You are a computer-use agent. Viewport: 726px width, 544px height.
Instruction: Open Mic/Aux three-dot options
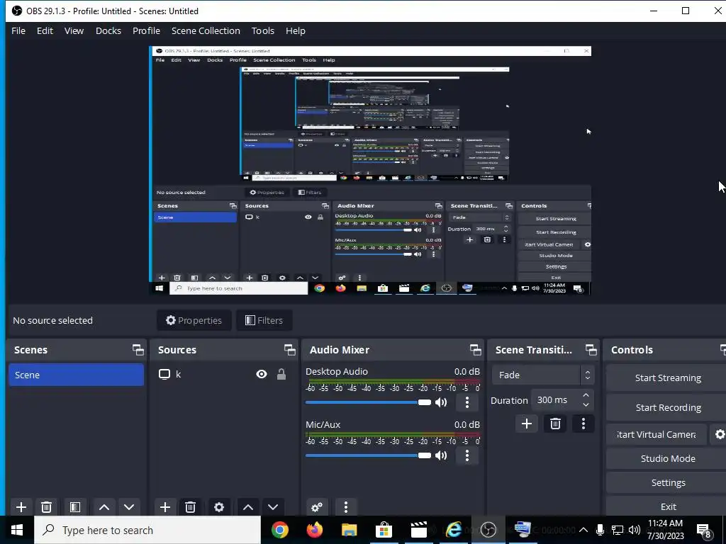pos(467,455)
